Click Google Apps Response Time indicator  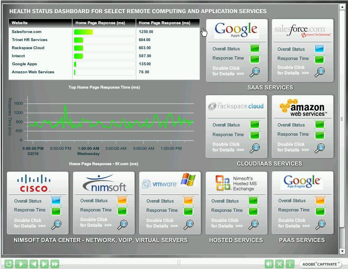click(255, 59)
